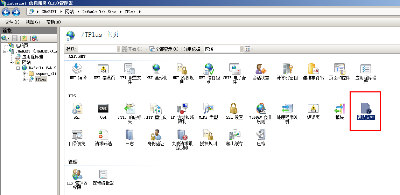Screen dimensions: 400x195
Task: Open the .NET 错误页 feature
Action: click(103, 72)
